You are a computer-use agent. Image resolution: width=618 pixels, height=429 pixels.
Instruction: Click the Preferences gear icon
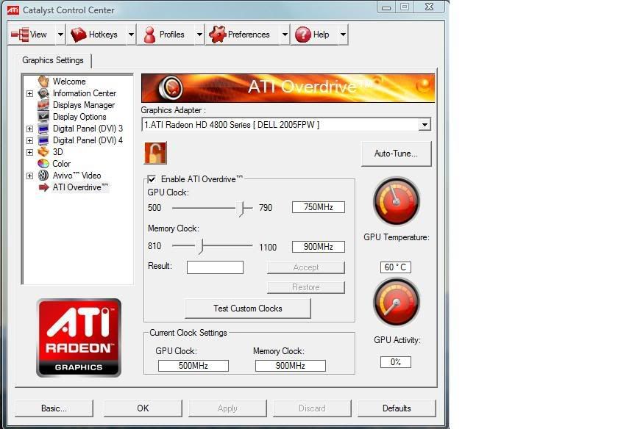218,35
